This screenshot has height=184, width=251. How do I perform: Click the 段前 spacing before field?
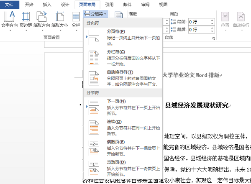point(200,22)
